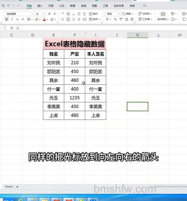This screenshot has height=201, width=187.
Task: Increase decimal places icon
Action: point(126,19)
